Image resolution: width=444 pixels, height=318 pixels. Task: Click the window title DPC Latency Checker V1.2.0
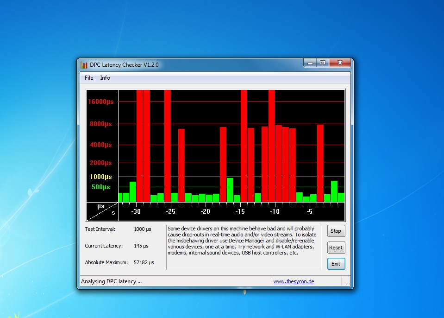click(124, 65)
